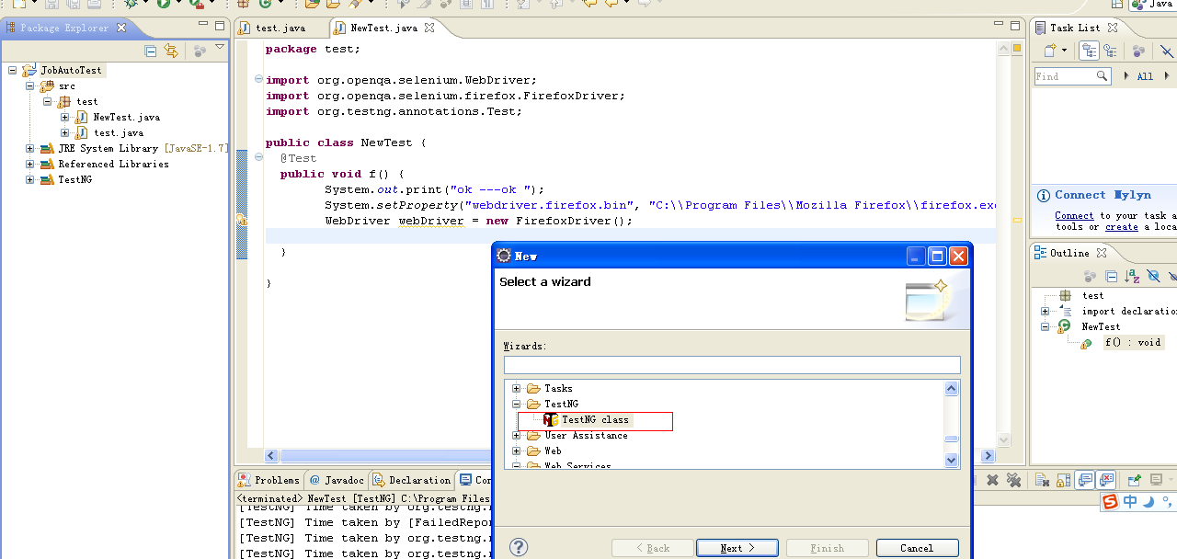Screen dimensions: 1177x559
Task: Collapse the TestNG folder in wizard list
Action: coord(517,404)
